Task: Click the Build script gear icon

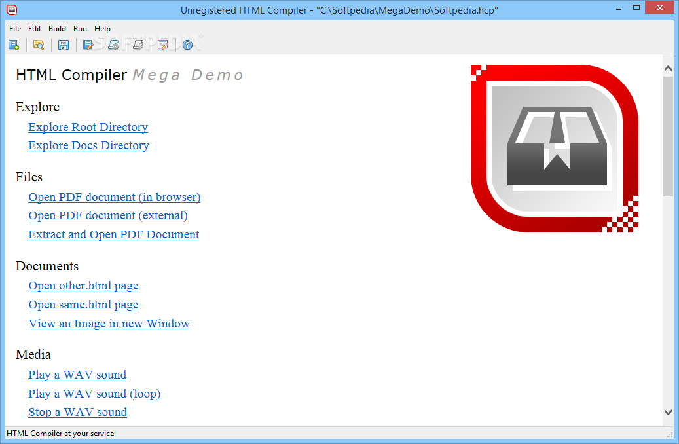Action: 113,45
